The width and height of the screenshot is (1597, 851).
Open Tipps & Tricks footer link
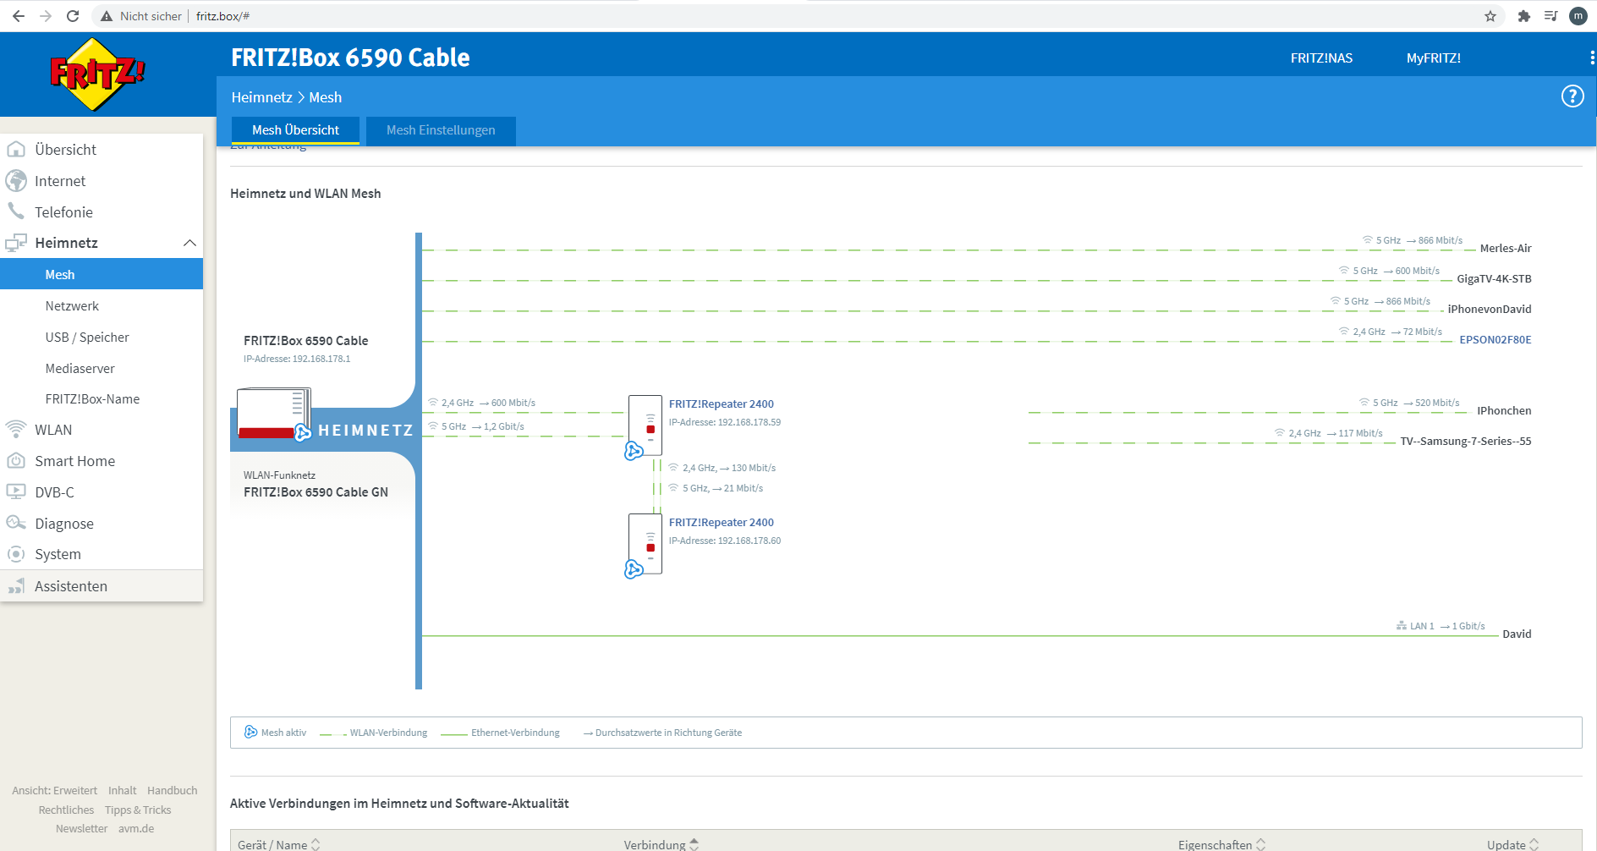[x=138, y=810]
